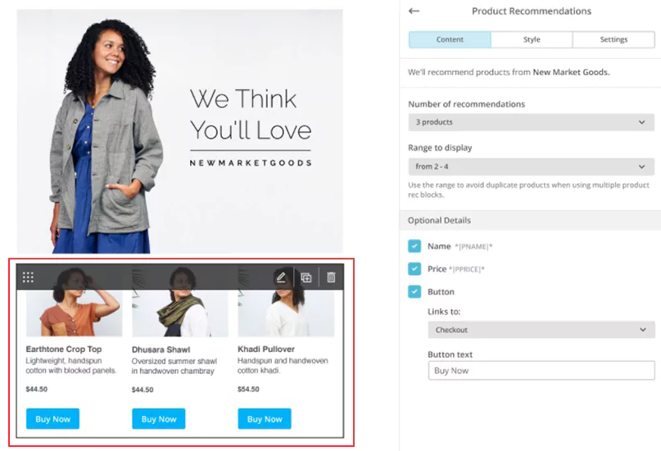Click the pencil edit icon on block toolbar
This screenshot has width=661, height=451.
tap(281, 277)
